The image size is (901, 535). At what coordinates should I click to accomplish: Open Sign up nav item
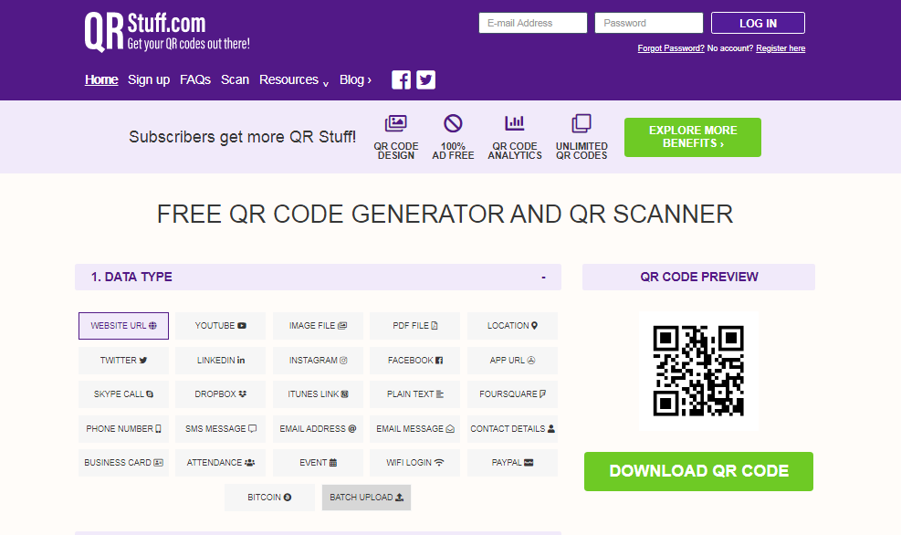coord(149,79)
